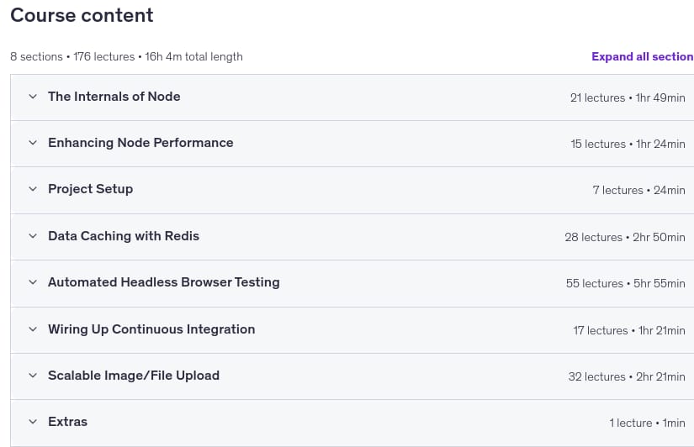Toggle chevron beside Automated Headless Browser Testing
This screenshot has width=694, height=447.
point(33,282)
